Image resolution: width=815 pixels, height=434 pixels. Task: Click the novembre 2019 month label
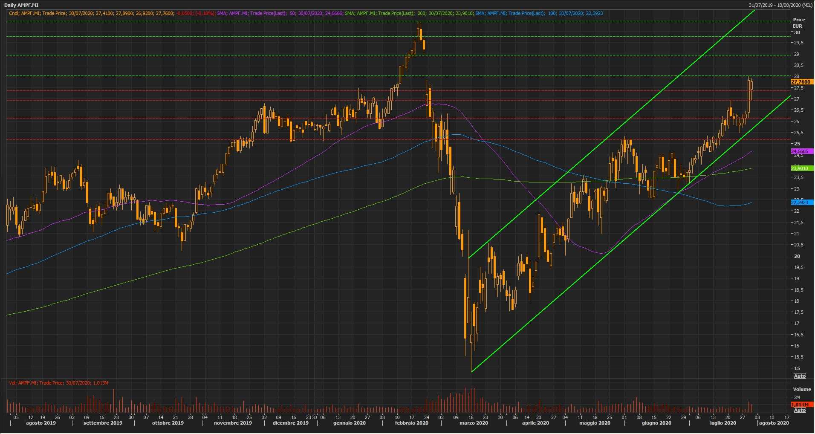[233, 423]
